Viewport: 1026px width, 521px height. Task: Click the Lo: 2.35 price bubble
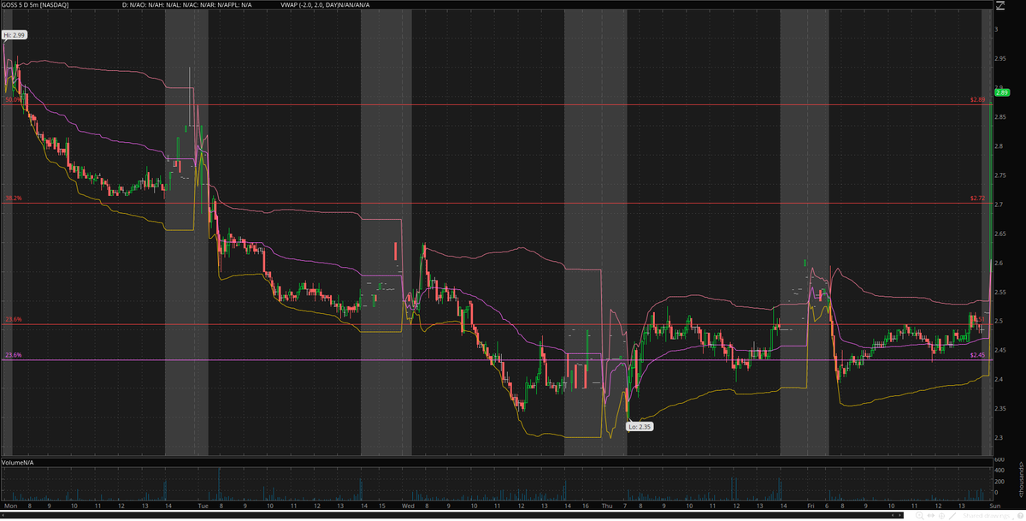click(640, 426)
